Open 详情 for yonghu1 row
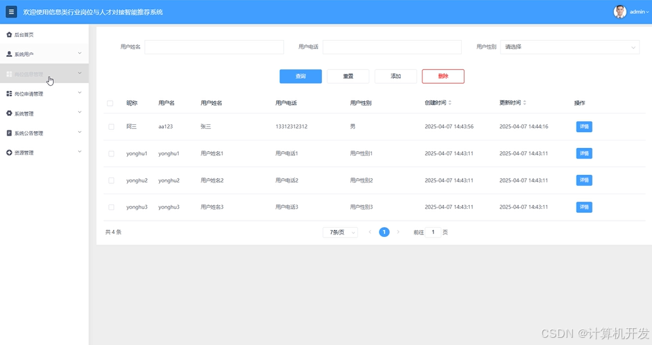Image resolution: width=652 pixels, height=345 pixels. (x=584, y=154)
